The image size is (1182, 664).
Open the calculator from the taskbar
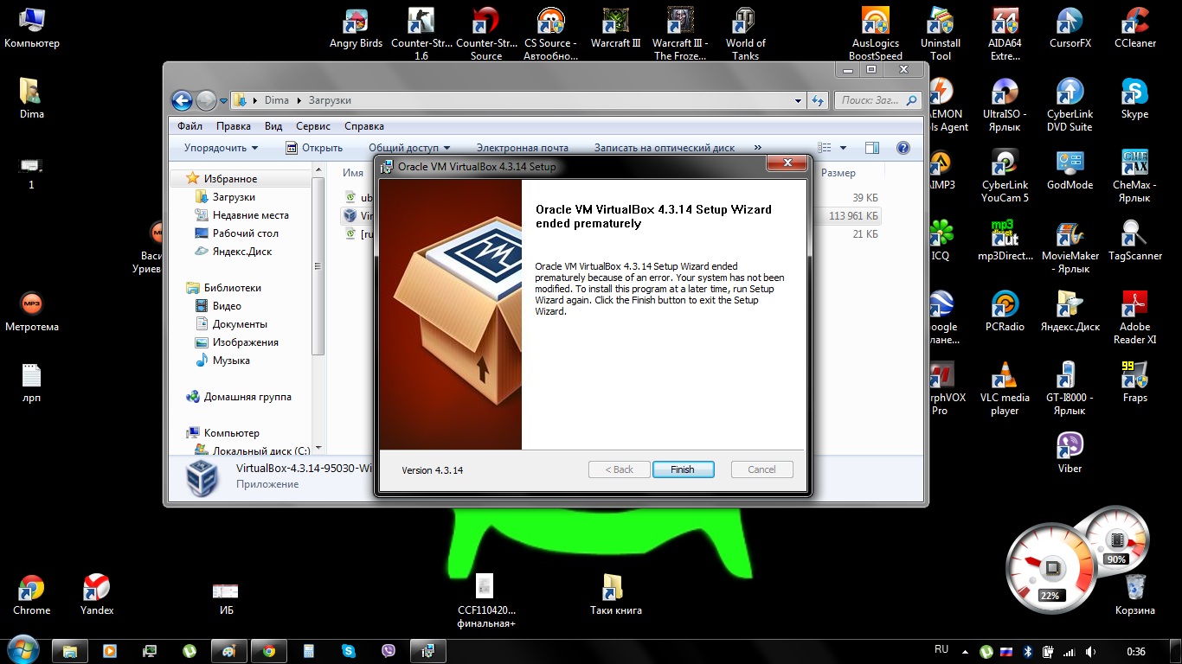(x=309, y=651)
